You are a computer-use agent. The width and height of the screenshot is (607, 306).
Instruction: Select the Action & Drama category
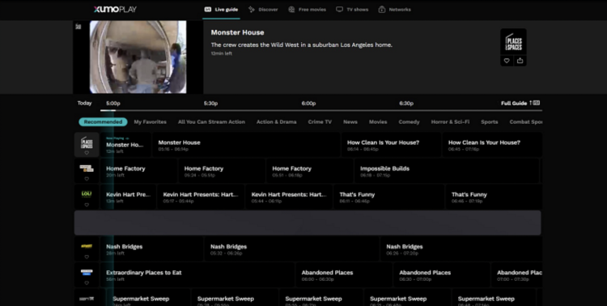coord(277,122)
